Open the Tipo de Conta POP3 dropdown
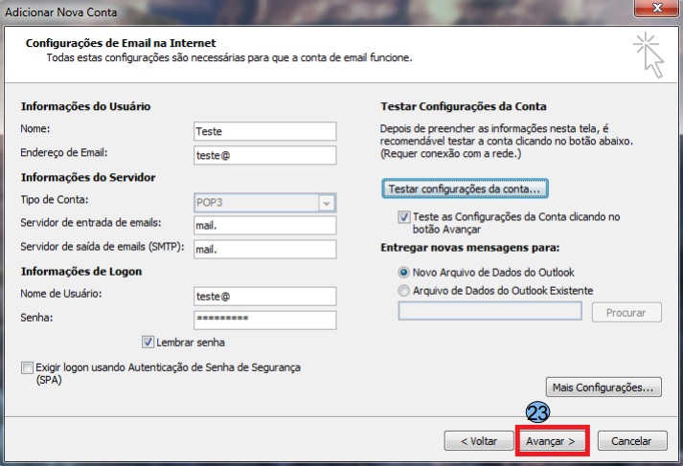Viewport: 683px width, 466px height. pos(328,202)
